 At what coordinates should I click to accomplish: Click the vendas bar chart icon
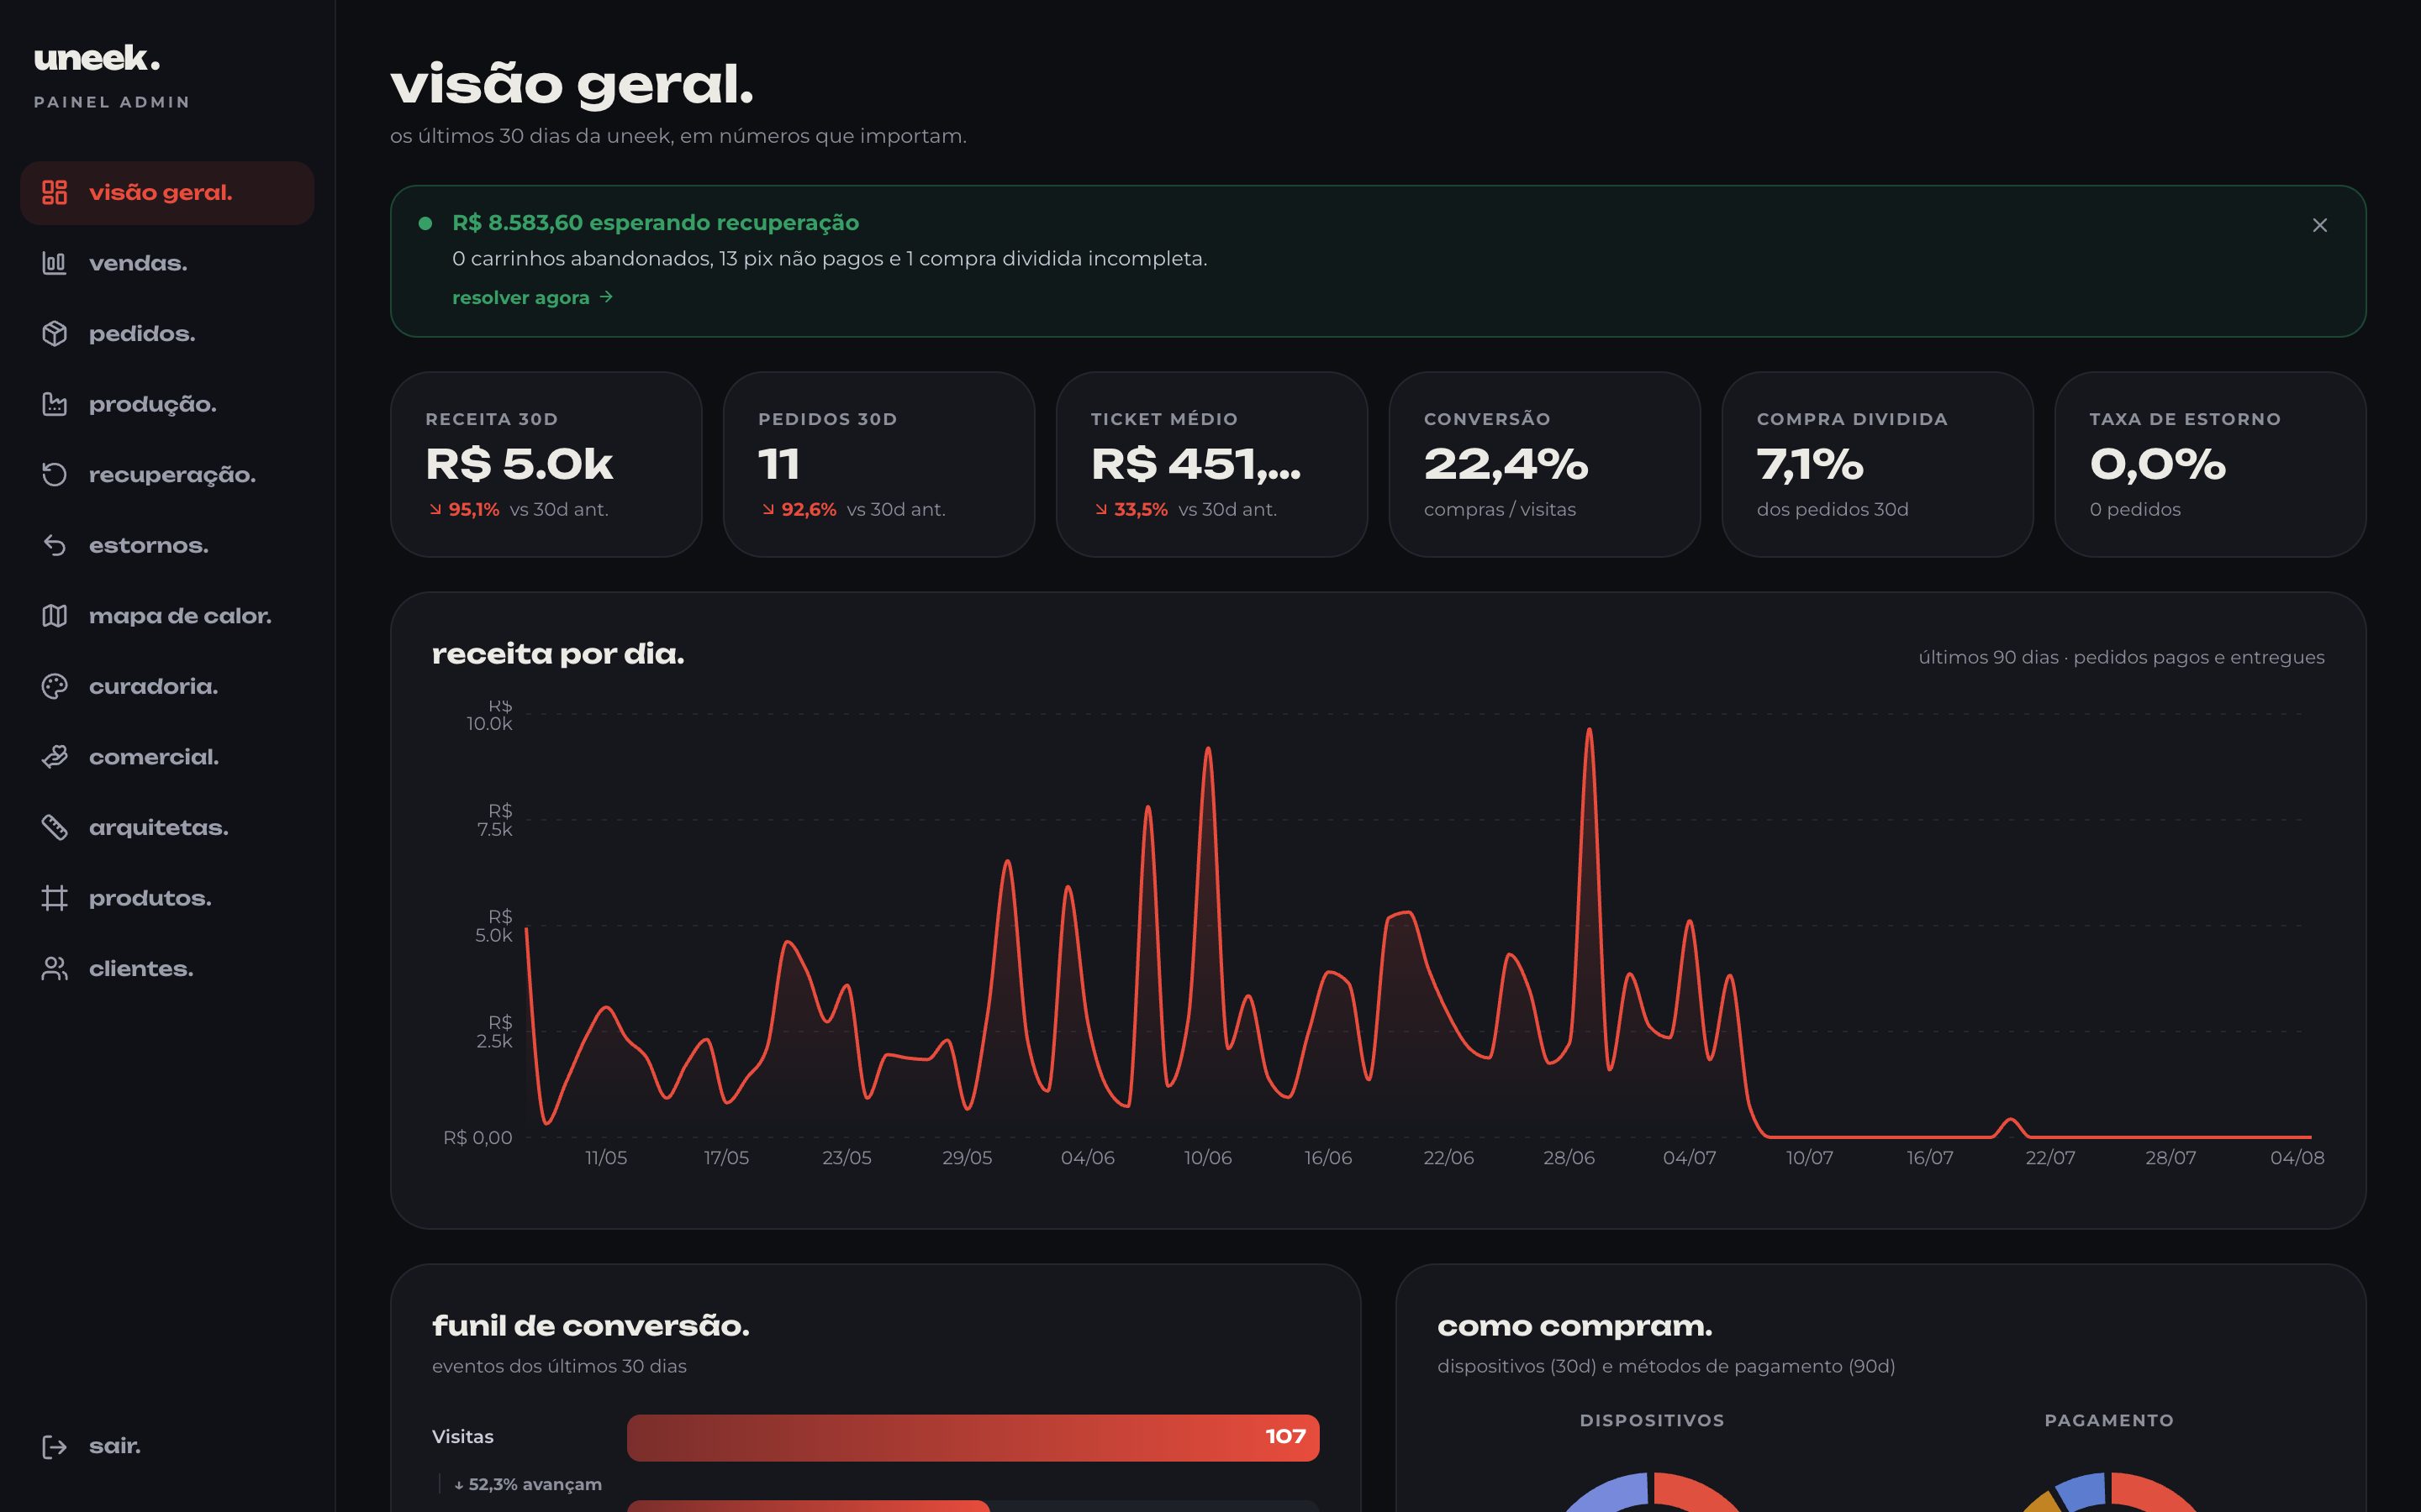(54, 263)
